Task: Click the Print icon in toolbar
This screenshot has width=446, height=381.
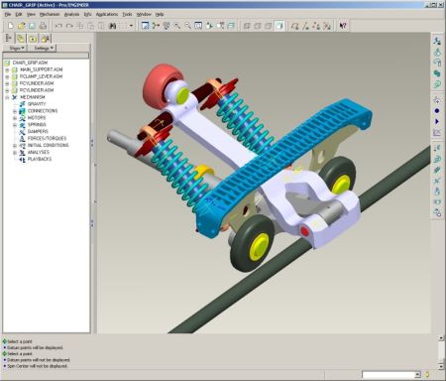Action: (43, 26)
